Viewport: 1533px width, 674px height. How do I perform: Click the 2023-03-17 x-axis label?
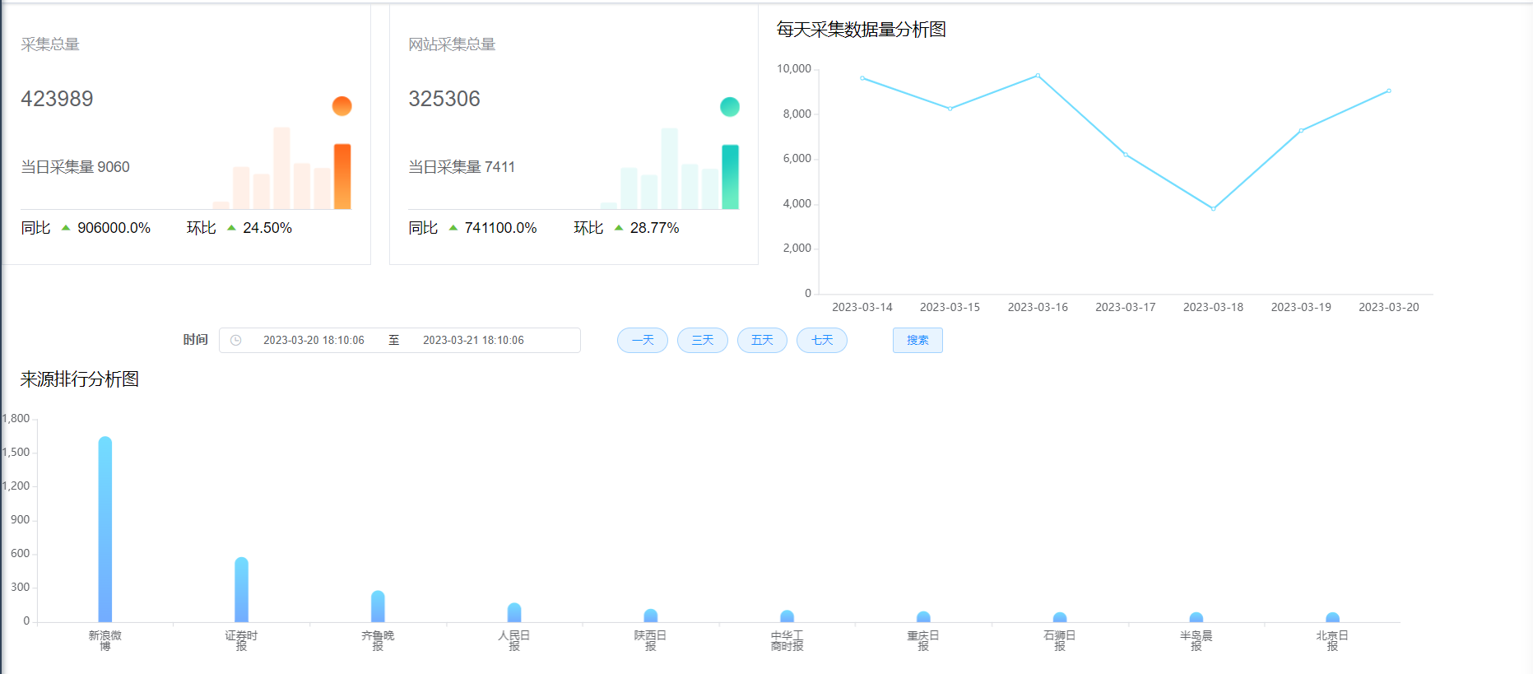tap(1126, 307)
